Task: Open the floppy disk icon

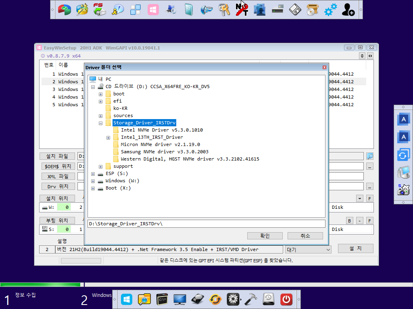Action: coord(295,10)
